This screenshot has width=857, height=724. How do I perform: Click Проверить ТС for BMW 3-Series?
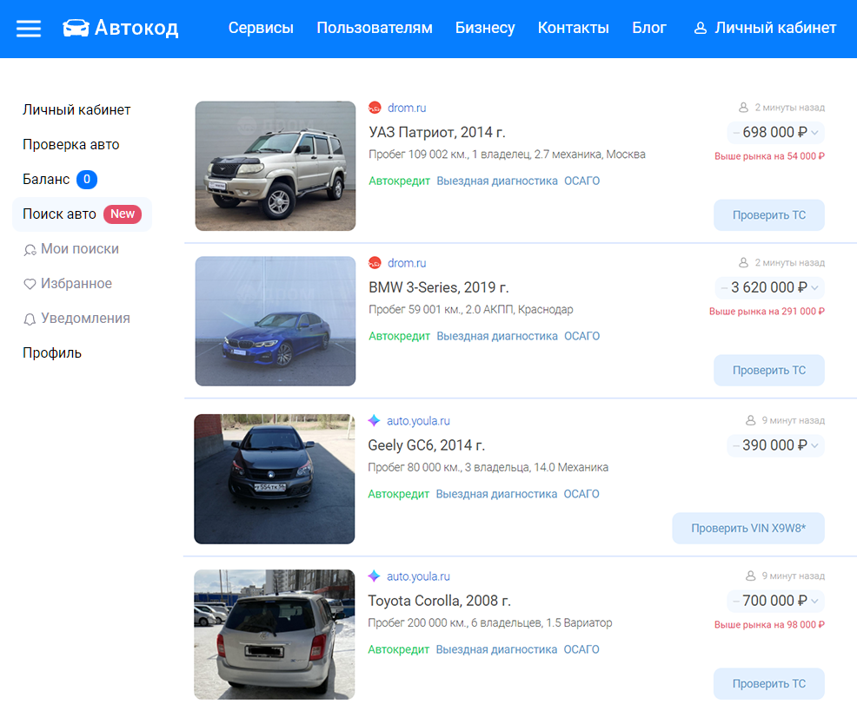tap(769, 370)
